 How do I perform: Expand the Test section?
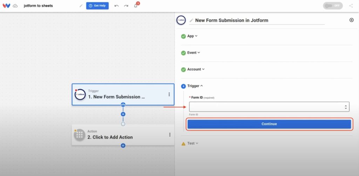click(193, 143)
